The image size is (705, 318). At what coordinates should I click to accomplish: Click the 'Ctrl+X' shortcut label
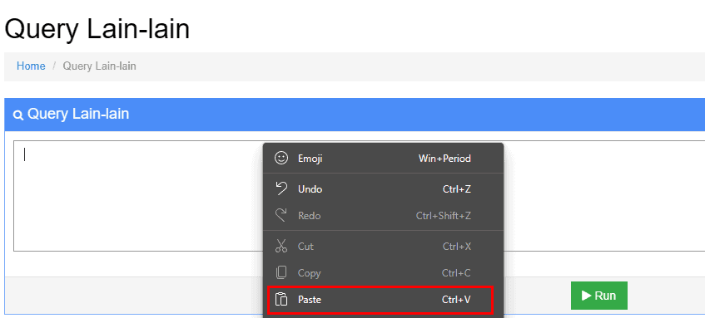coord(457,247)
